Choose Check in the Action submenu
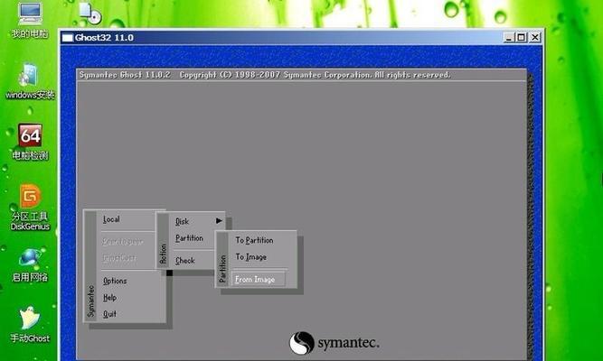 [185, 261]
